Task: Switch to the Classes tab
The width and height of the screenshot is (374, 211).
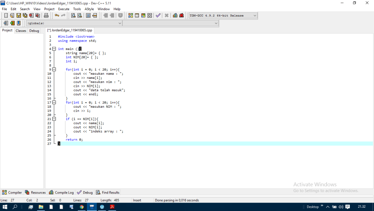Action: (x=21, y=31)
